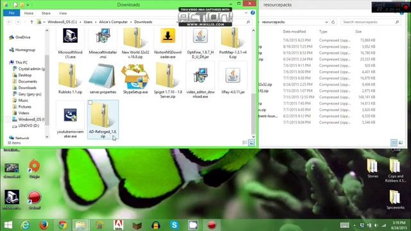Switch Downloads to details view button
Image resolution: width=411 pixels, height=231 pixels.
pos(245,142)
